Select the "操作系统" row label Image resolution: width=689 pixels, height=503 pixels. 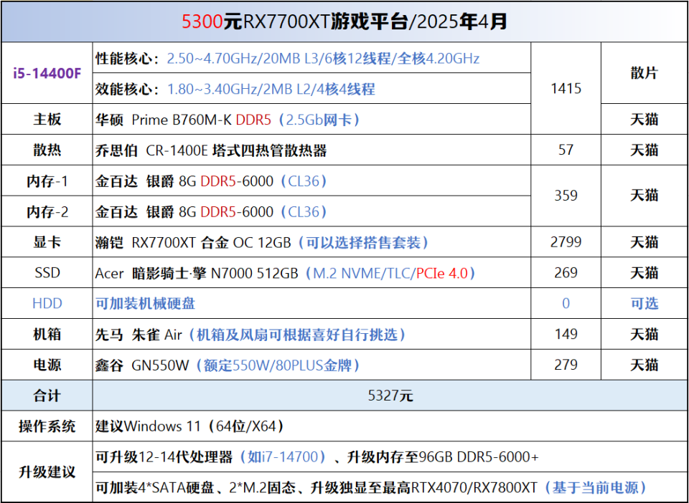click(47, 426)
